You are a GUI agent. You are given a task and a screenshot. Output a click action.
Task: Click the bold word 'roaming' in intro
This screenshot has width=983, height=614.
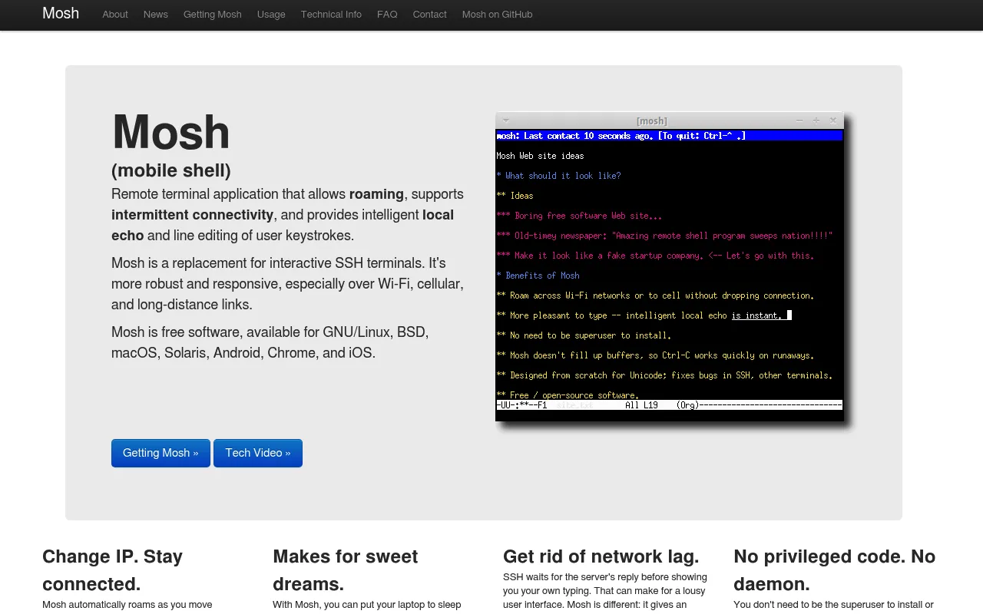(376, 194)
